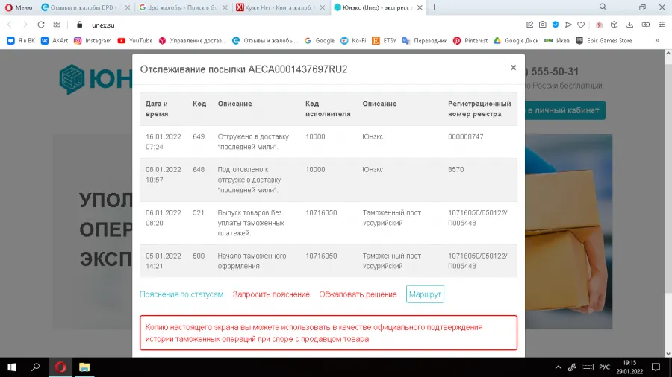Open the notification center icon
672x377 pixels.
tap(656, 367)
